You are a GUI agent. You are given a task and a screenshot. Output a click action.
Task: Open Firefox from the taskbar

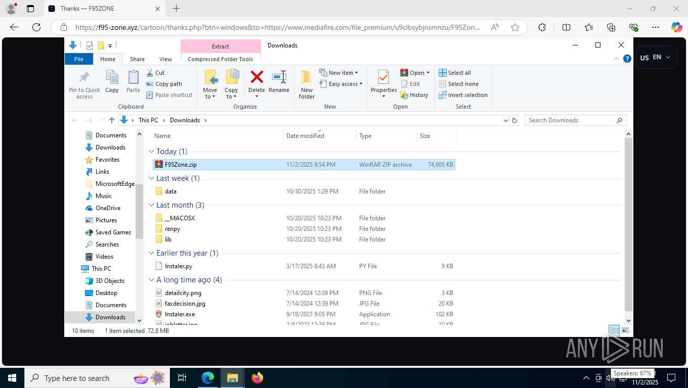[x=257, y=378]
